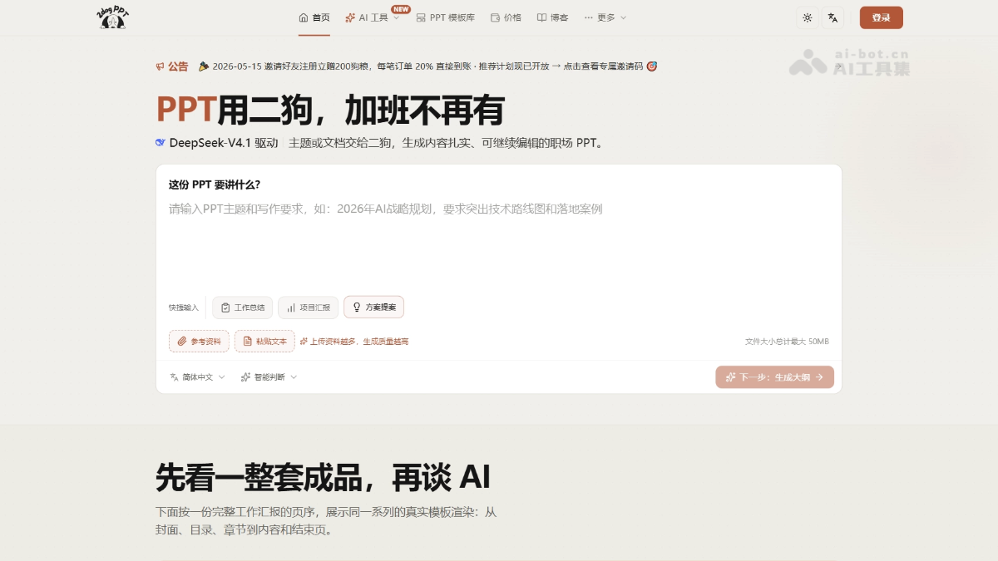Image resolution: width=998 pixels, height=561 pixels.
Task: Go to the 首页 nav tab
Action: coord(314,17)
